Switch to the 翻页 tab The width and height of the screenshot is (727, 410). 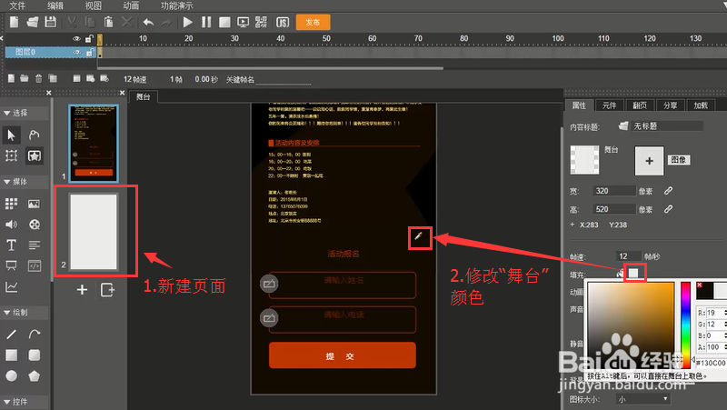(x=640, y=105)
